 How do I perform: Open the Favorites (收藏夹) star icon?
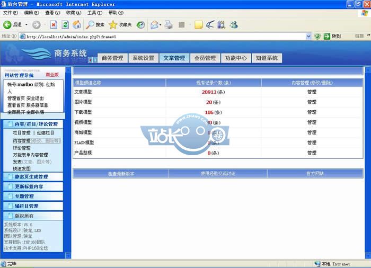click(x=113, y=24)
